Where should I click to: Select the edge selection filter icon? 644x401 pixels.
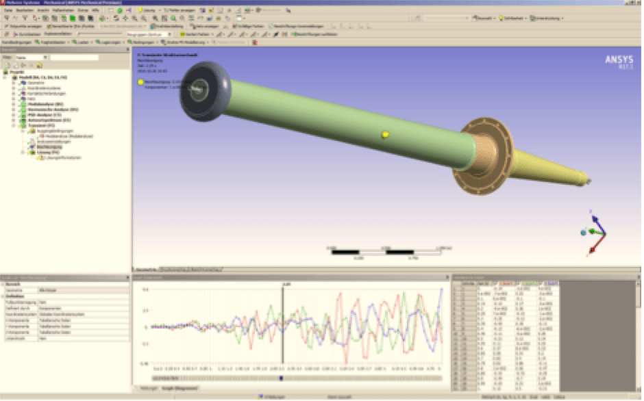tap(55, 18)
